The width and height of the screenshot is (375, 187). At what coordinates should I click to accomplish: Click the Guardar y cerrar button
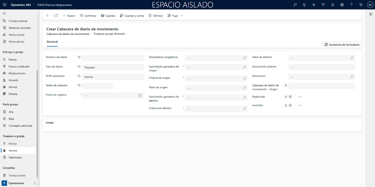132,16
